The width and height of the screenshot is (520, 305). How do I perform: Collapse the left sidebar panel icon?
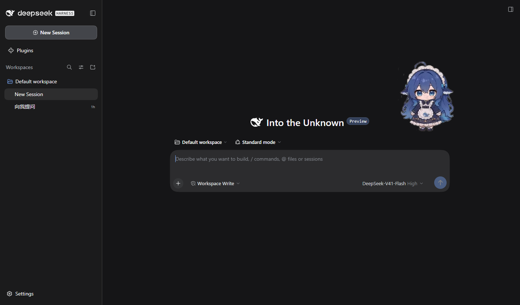93,13
